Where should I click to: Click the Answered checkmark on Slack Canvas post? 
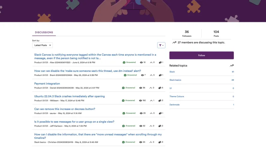click(124, 63)
